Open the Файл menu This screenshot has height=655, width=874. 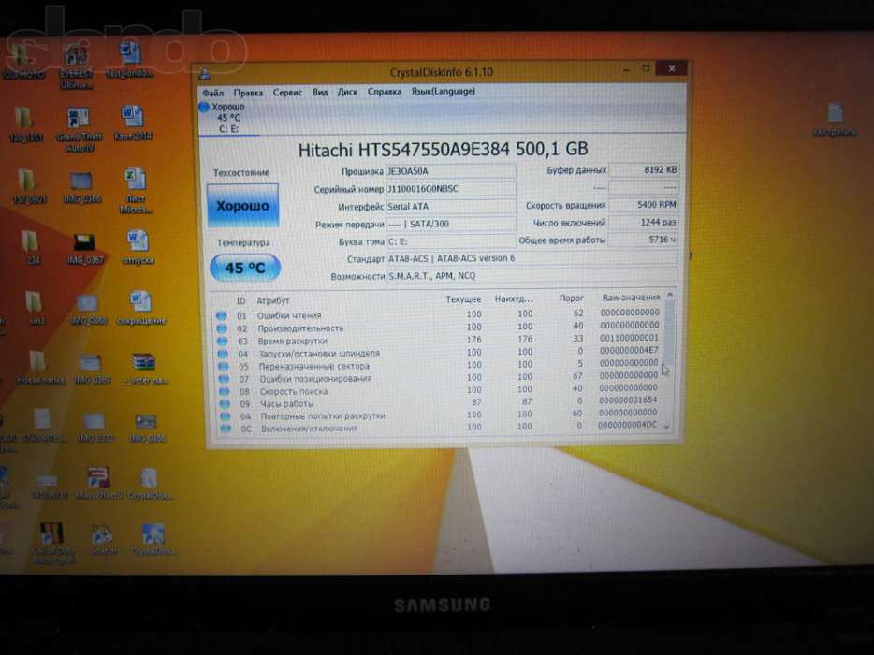212,93
